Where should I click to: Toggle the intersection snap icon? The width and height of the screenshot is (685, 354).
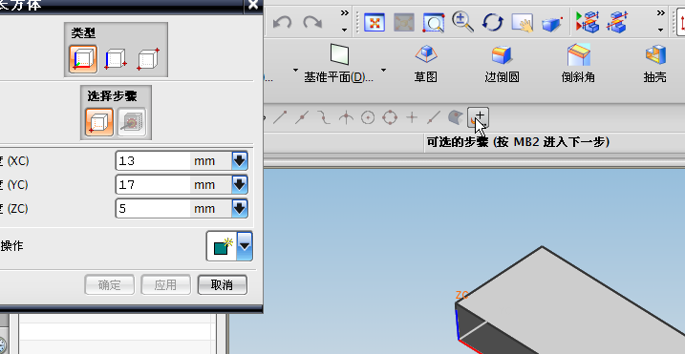pyautogui.click(x=346, y=117)
